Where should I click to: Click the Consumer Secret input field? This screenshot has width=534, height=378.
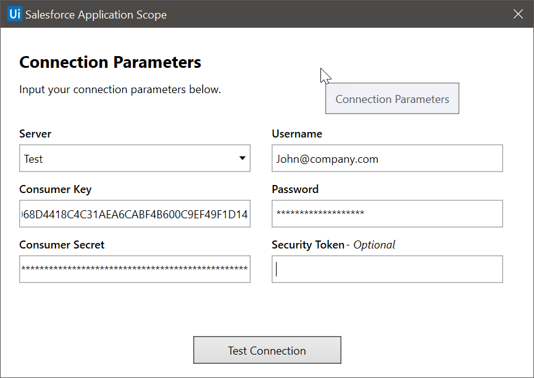click(135, 269)
